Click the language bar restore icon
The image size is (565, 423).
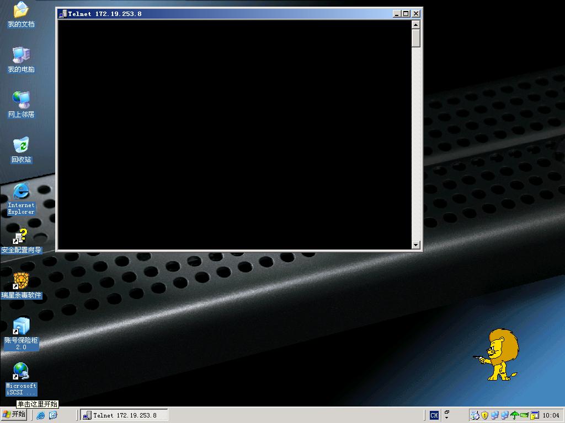[447, 412]
